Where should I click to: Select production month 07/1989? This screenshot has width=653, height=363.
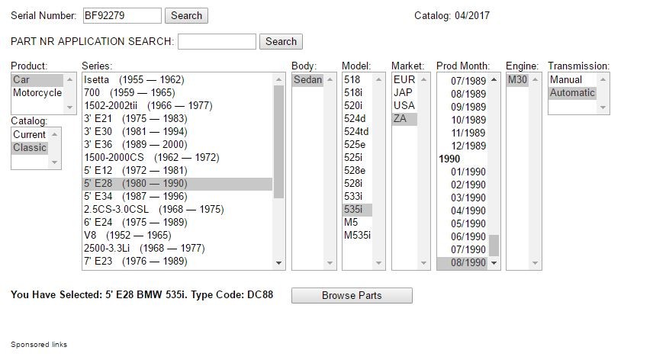click(462, 81)
